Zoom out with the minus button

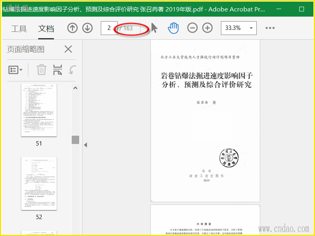(x=192, y=28)
